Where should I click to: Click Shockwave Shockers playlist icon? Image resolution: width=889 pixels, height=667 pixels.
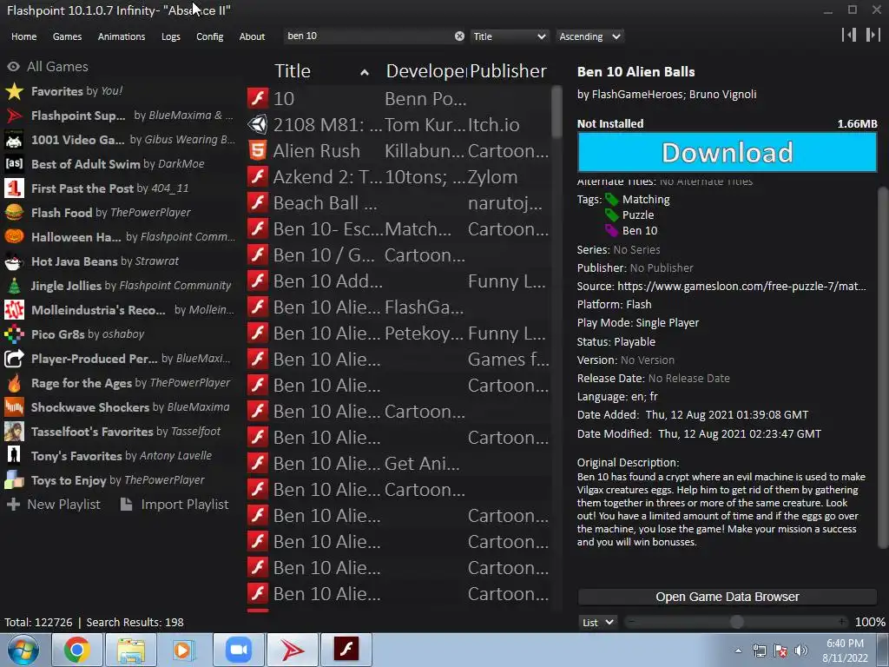click(x=14, y=407)
